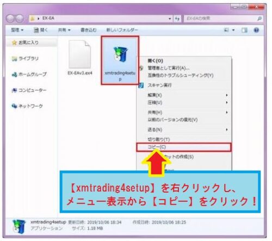Image resolution: width=272 pixels, height=241 pixels.
Task: Click the search magnifier icon
Action: [x=259, y=18]
